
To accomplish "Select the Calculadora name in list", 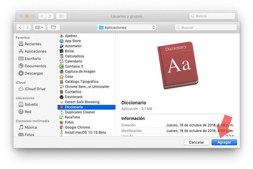I will tap(74, 56).
